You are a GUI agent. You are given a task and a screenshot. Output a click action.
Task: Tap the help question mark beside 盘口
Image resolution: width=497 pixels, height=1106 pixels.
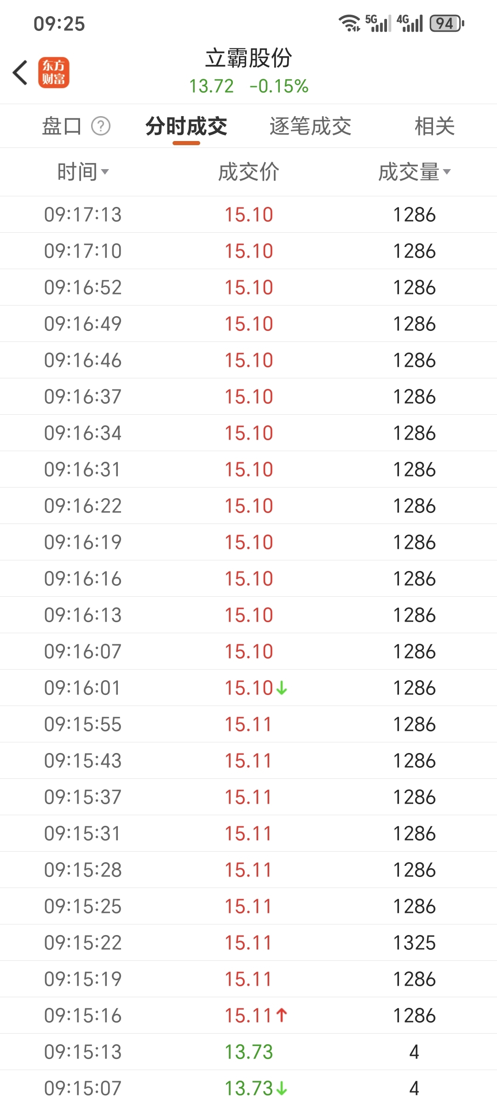(101, 126)
